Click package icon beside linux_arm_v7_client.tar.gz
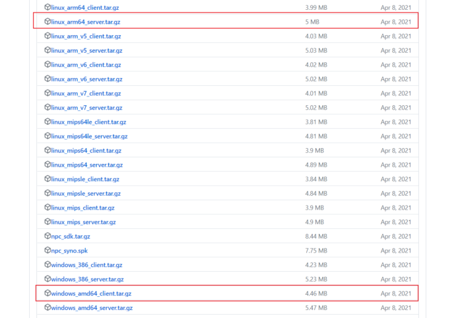Viewport: 462px width, 318px height. pyautogui.click(x=48, y=93)
